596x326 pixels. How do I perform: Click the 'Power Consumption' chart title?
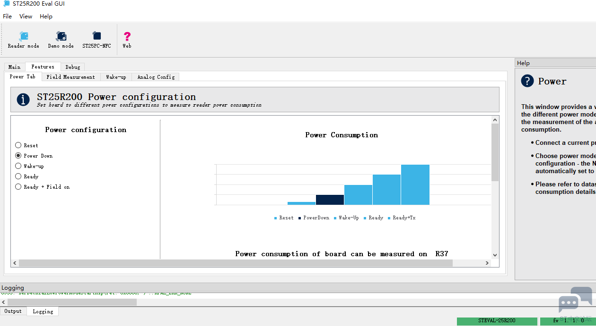tap(342, 135)
